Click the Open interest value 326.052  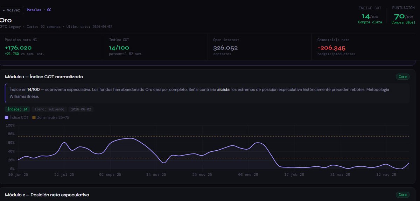[x=226, y=48]
